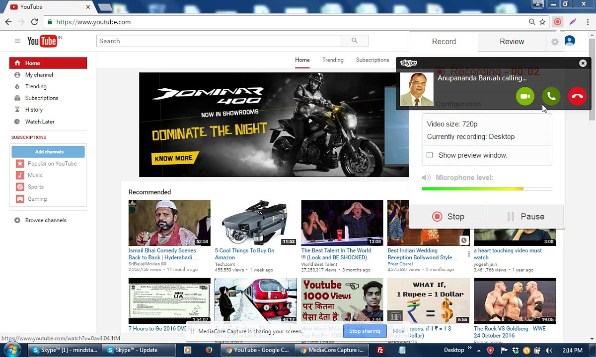Switch to the Review tab
Viewport: 596px width, 357px height.
pos(512,42)
